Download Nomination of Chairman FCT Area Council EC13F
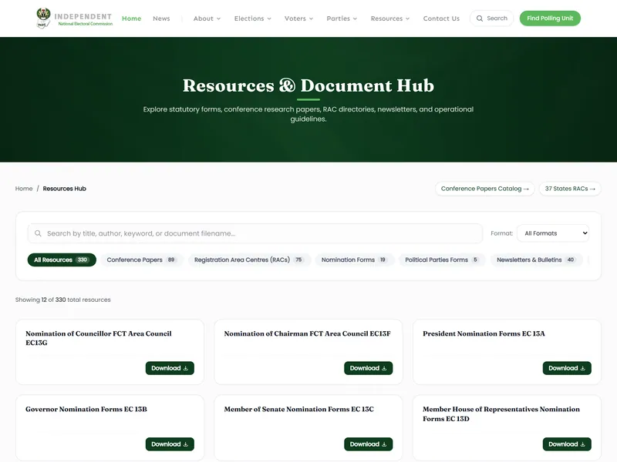This screenshot has width=617, height=462. (x=369, y=368)
